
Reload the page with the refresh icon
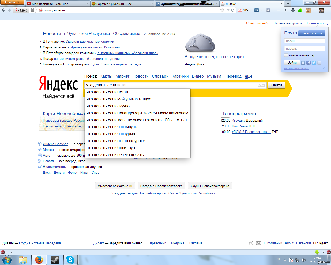point(233,10)
